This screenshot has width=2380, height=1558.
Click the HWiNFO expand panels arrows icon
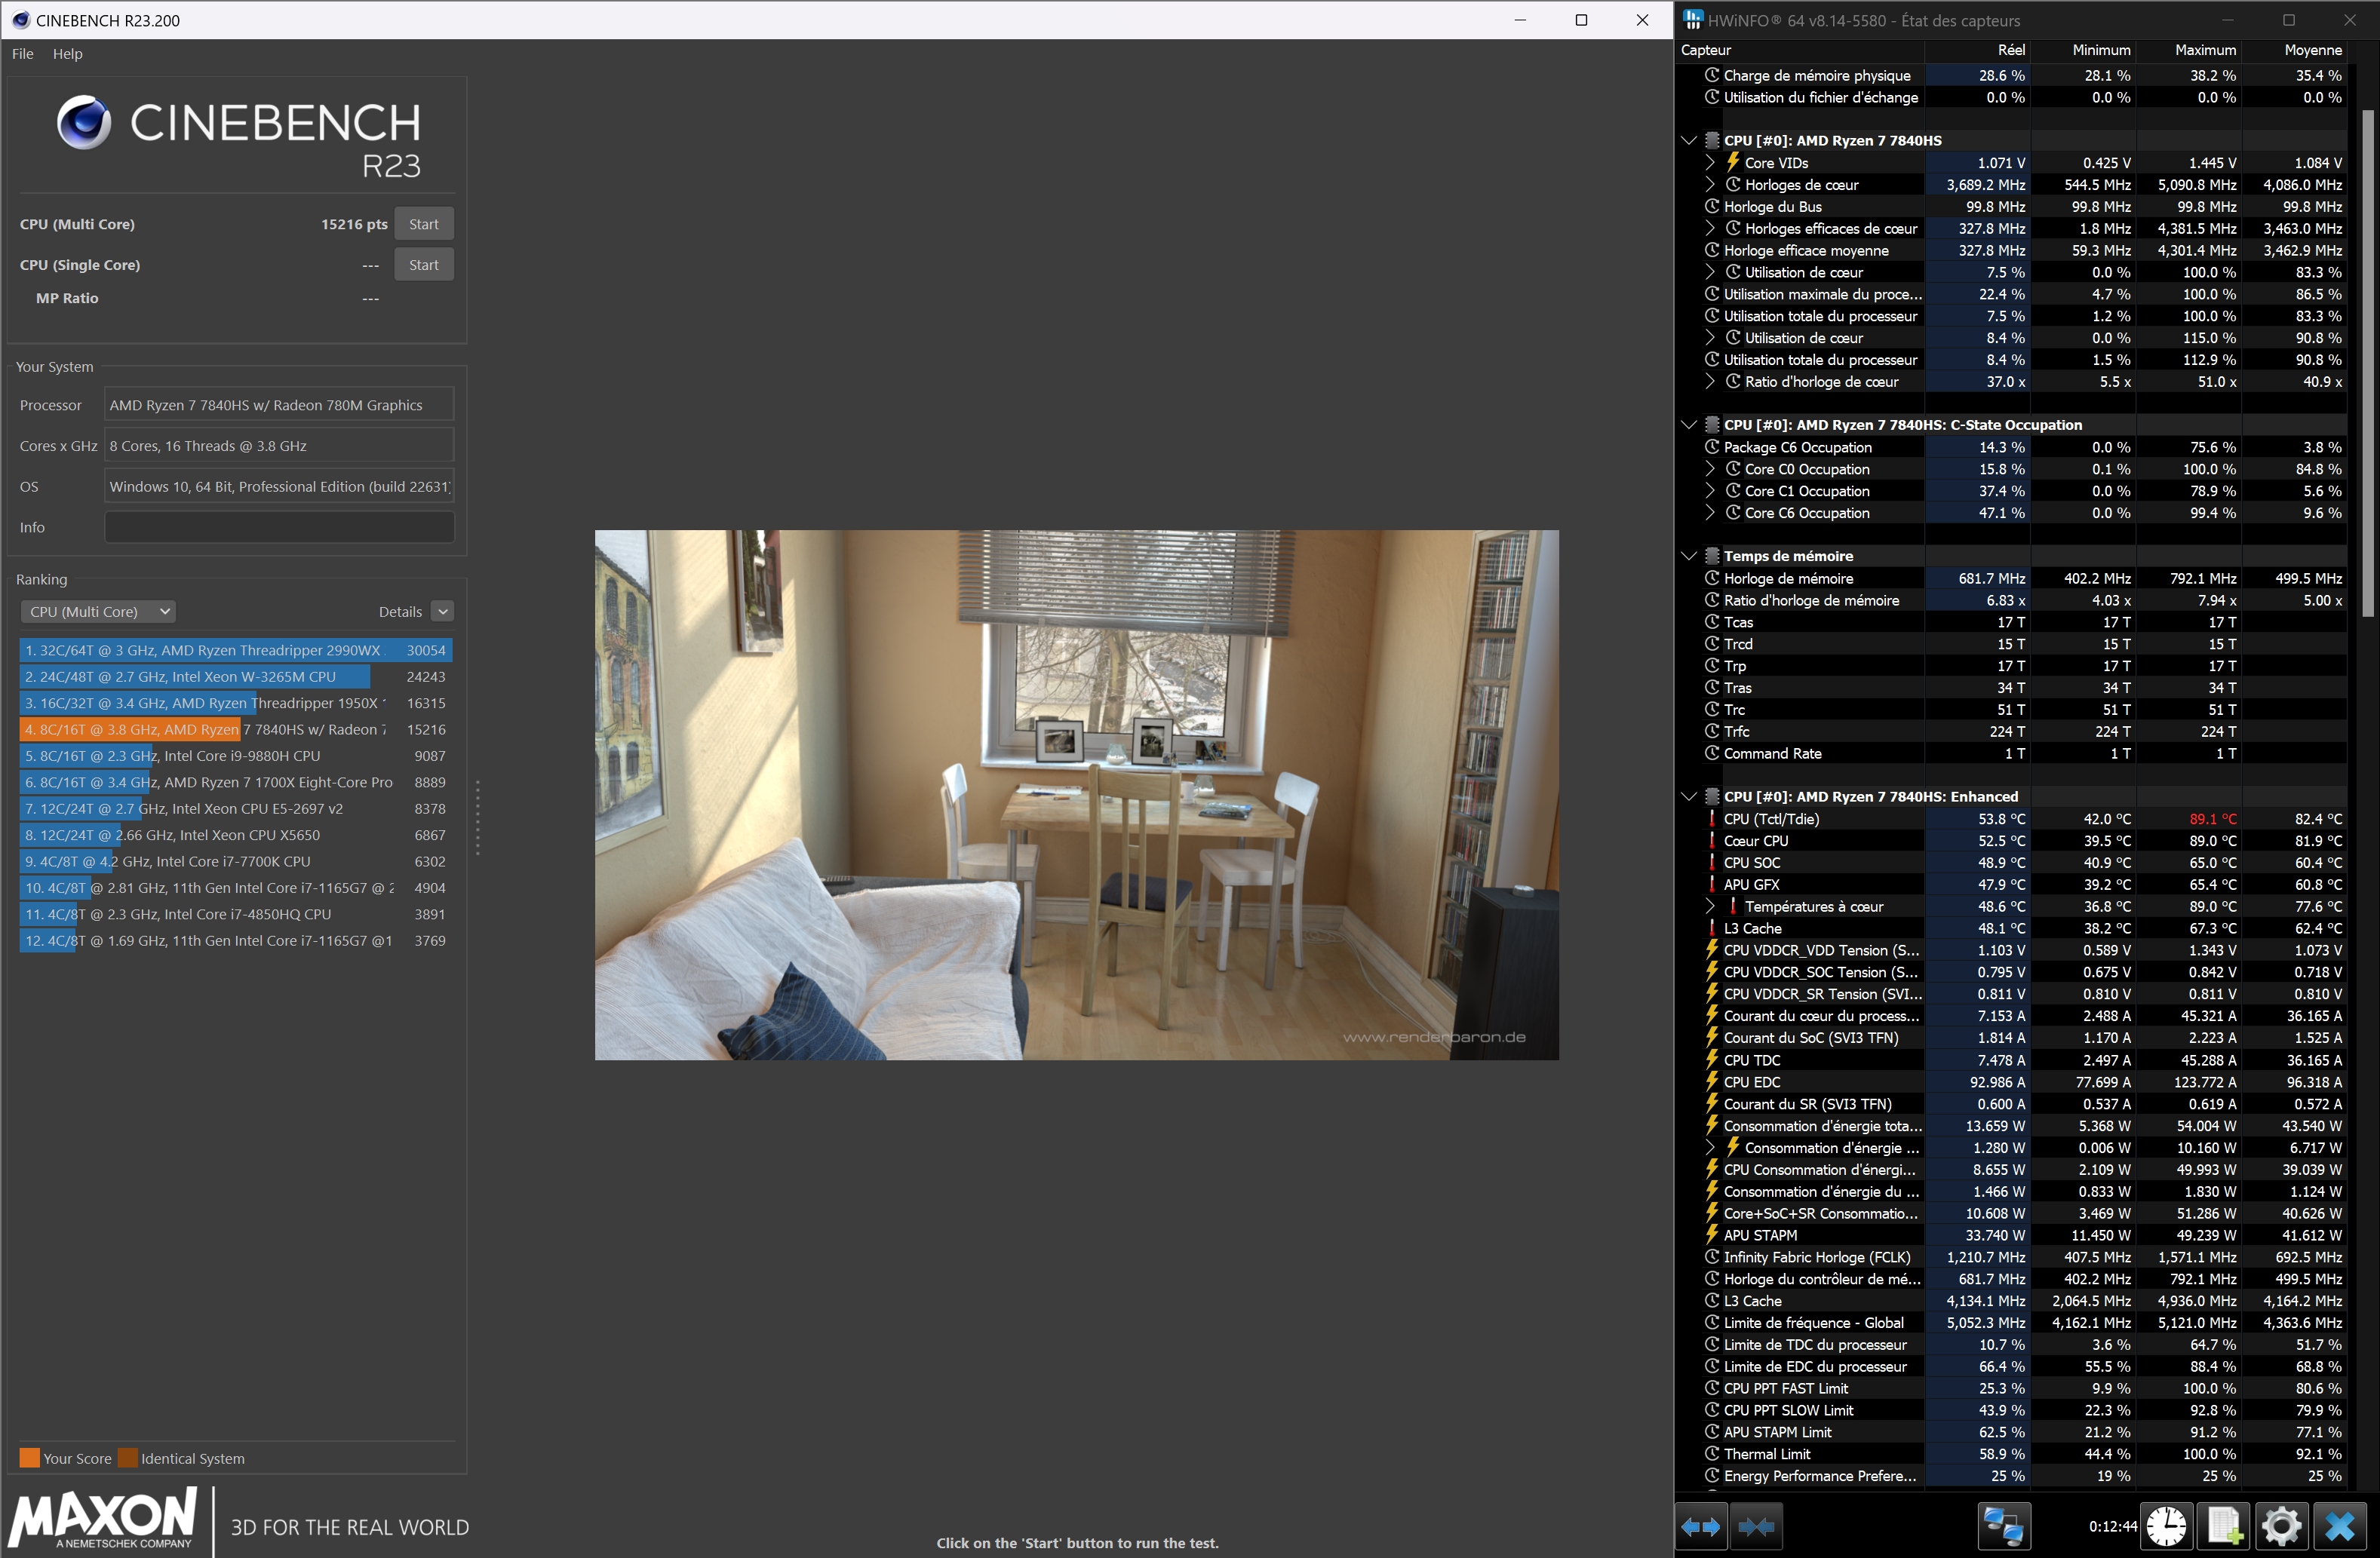click(1701, 1526)
